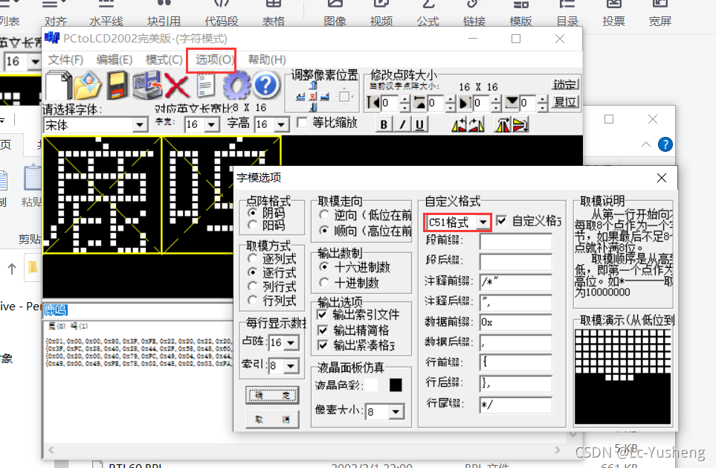Open the 像素大小 dropdown
This screenshot has width=716, height=468.
[396, 411]
